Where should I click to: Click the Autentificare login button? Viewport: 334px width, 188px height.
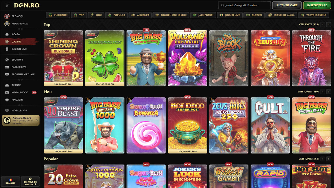[287, 5]
